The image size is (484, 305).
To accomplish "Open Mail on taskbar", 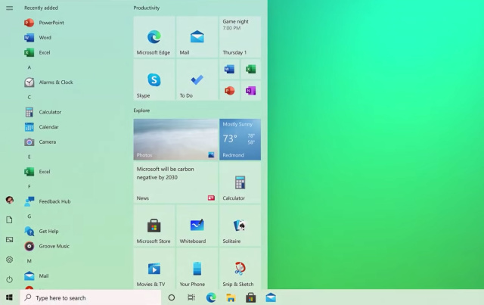I will (271, 297).
